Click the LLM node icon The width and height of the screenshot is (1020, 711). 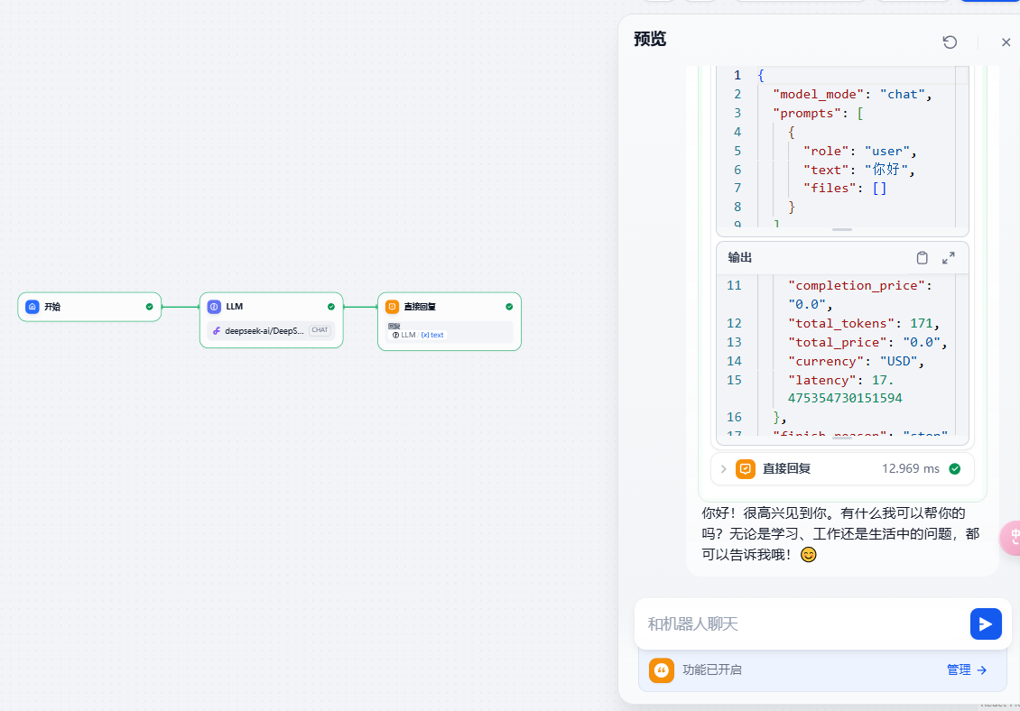coord(214,307)
